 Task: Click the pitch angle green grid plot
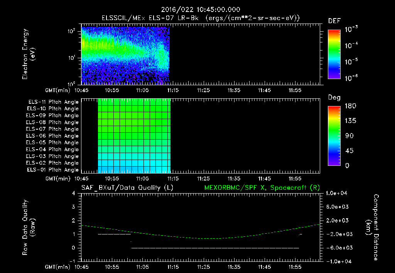tap(134, 136)
